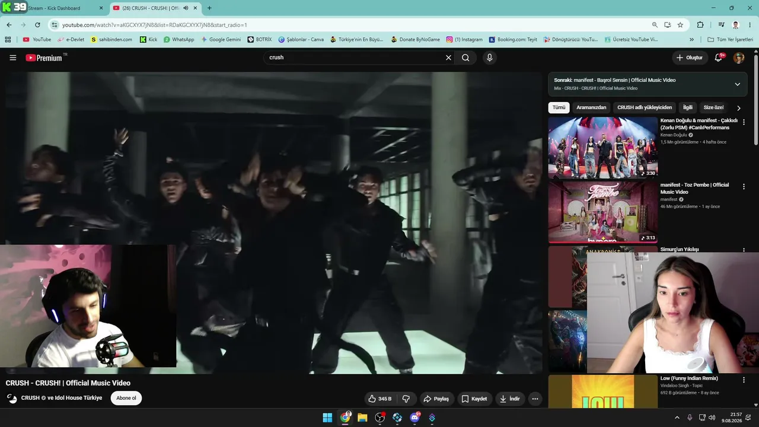
Task: Open options for Low Funny Indian Remix
Action: [744, 380]
